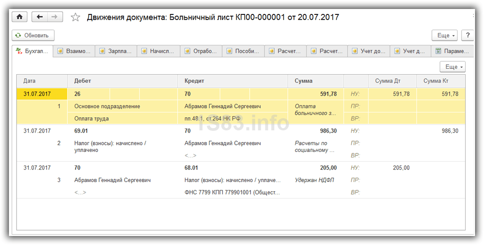484x245 pixels.
Task: Navigate back with the left arrow
Action: point(40,17)
